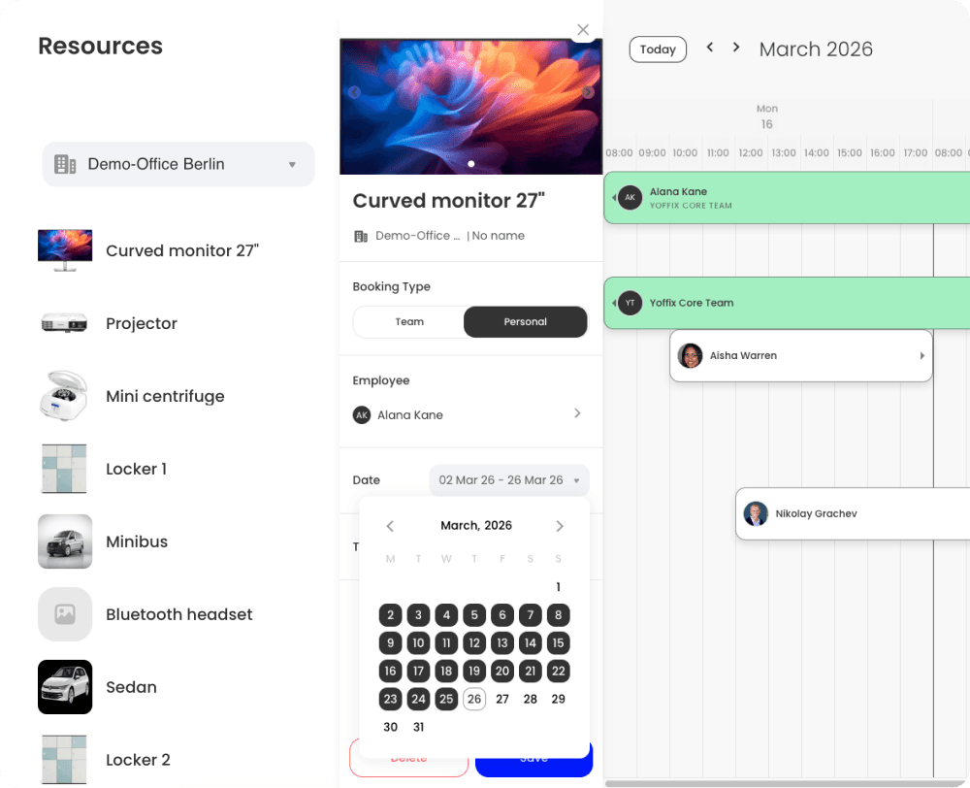Click the YT avatar on Yoffix Core Team booking
The height and width of the screenshot is (788, 970).
click(x=630, y=302)
